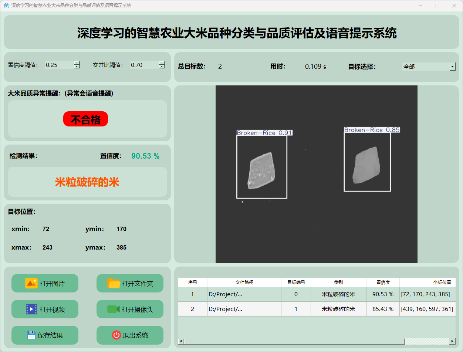
Task: Click the film icon on 打开视频
Action: (x=31, y=309)
